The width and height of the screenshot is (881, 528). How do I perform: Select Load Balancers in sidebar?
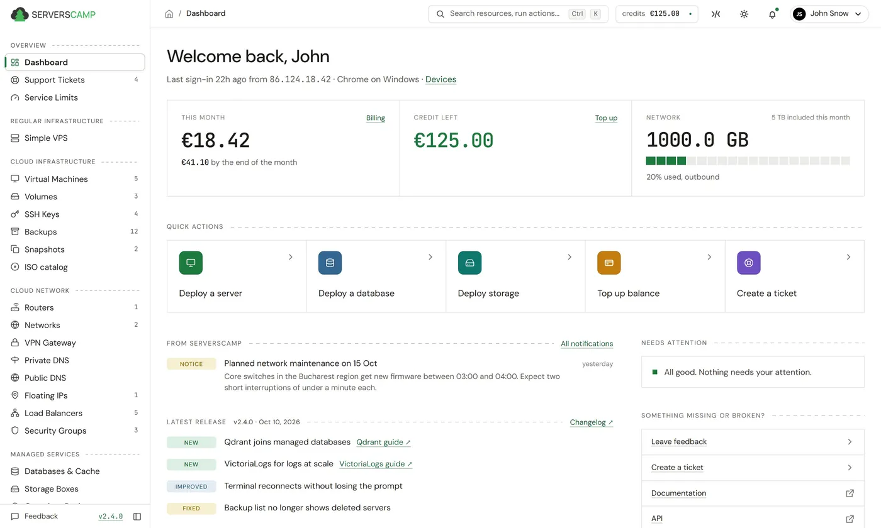click(75, 413)
